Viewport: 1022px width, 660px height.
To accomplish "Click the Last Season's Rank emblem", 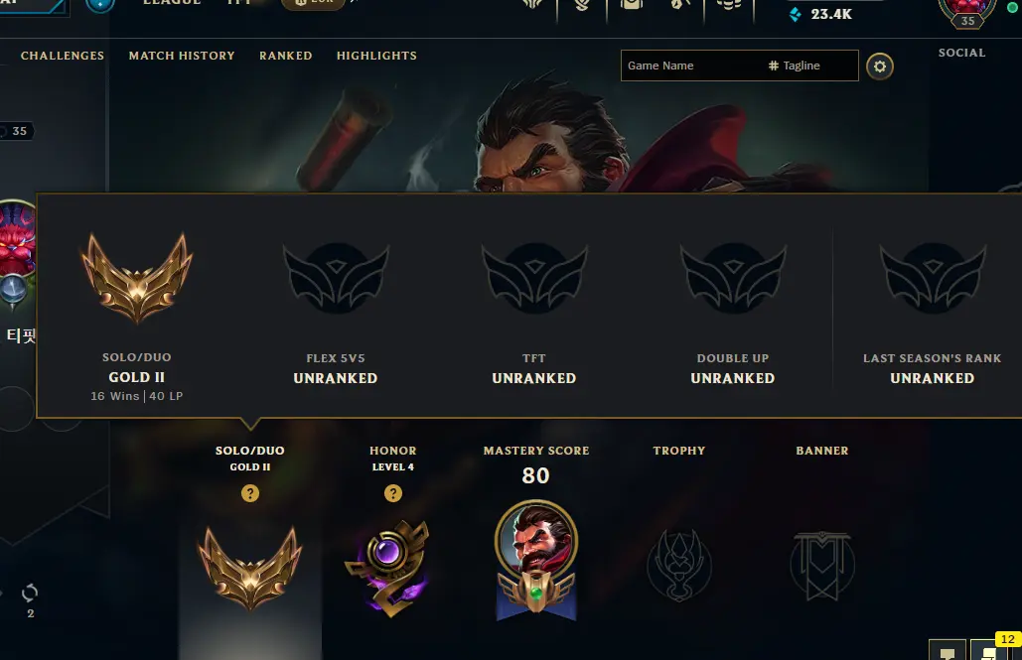I will (x=932, y=279).
